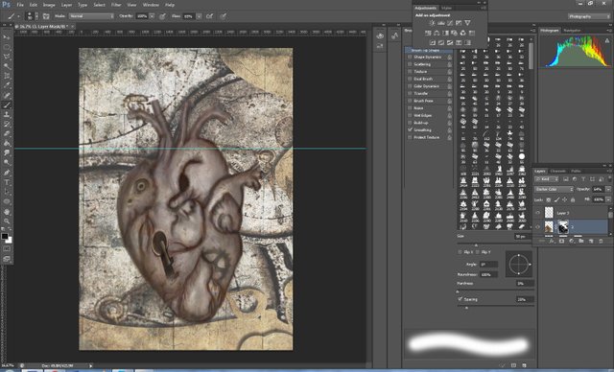Screen dimensions: 614x372
Task: Add a Channel Mixer adjustment
Action: click(x=462, y=33)
